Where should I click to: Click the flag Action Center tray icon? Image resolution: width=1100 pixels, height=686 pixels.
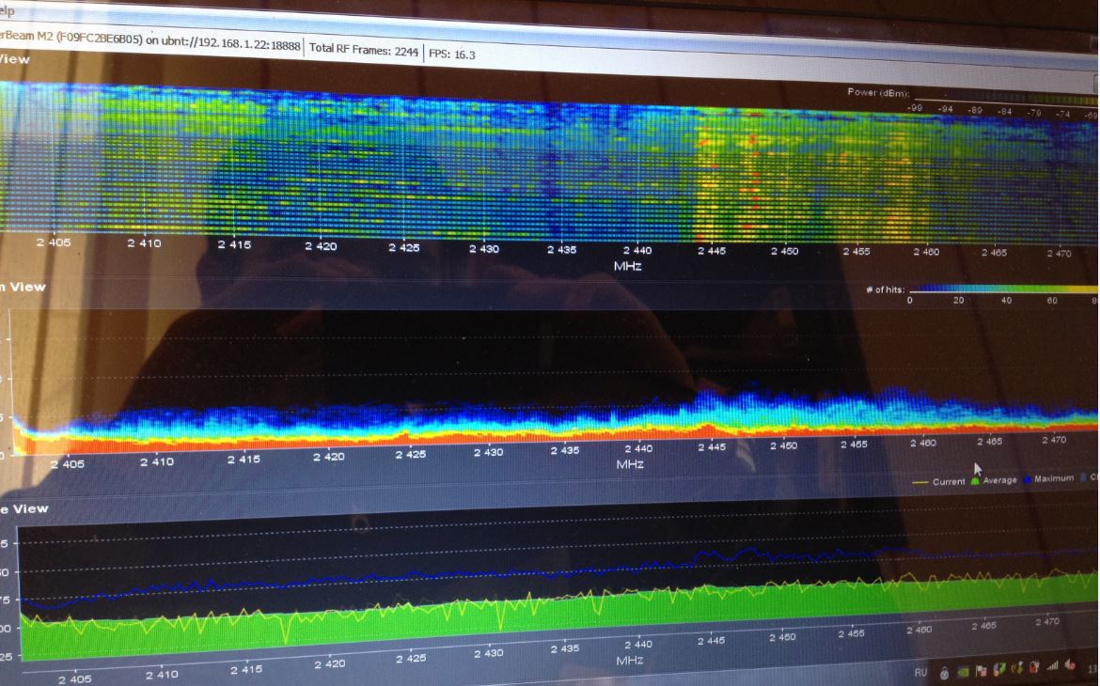(x=982, y=672)
